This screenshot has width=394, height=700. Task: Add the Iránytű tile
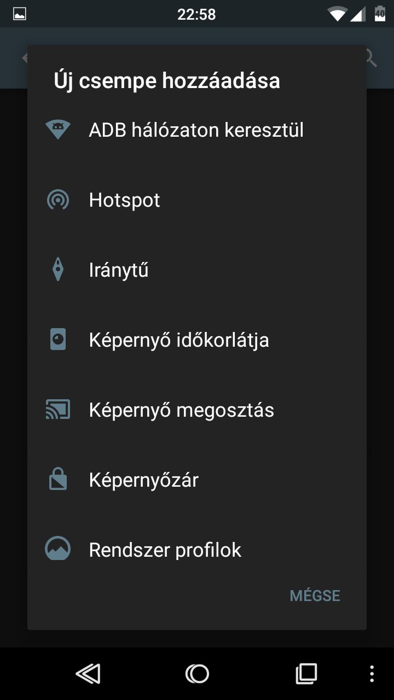pyautogui.click(x=197, y=270)
